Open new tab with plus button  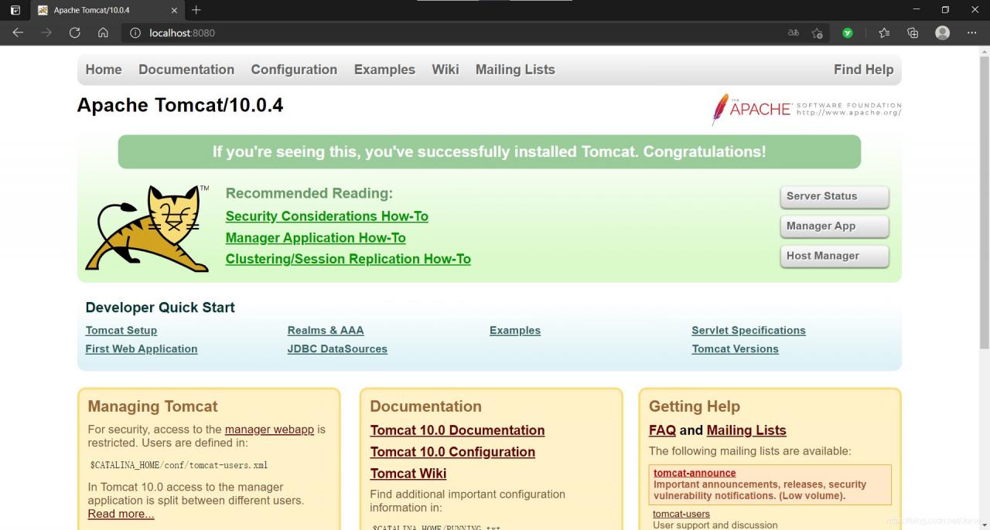[196, 10]
